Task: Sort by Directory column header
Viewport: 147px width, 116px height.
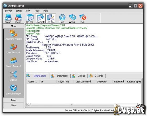Action: tap(104, 82)
